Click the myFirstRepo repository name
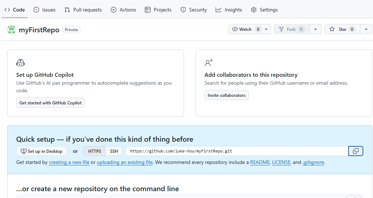373x198 pixels. tap(39, 30)
